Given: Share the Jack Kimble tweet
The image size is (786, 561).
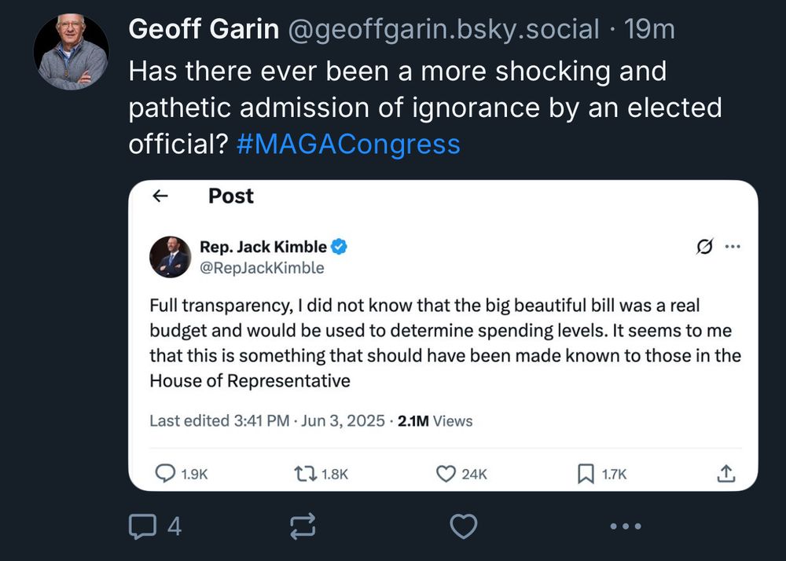Looking at the screenshot, I should (726, 473).
